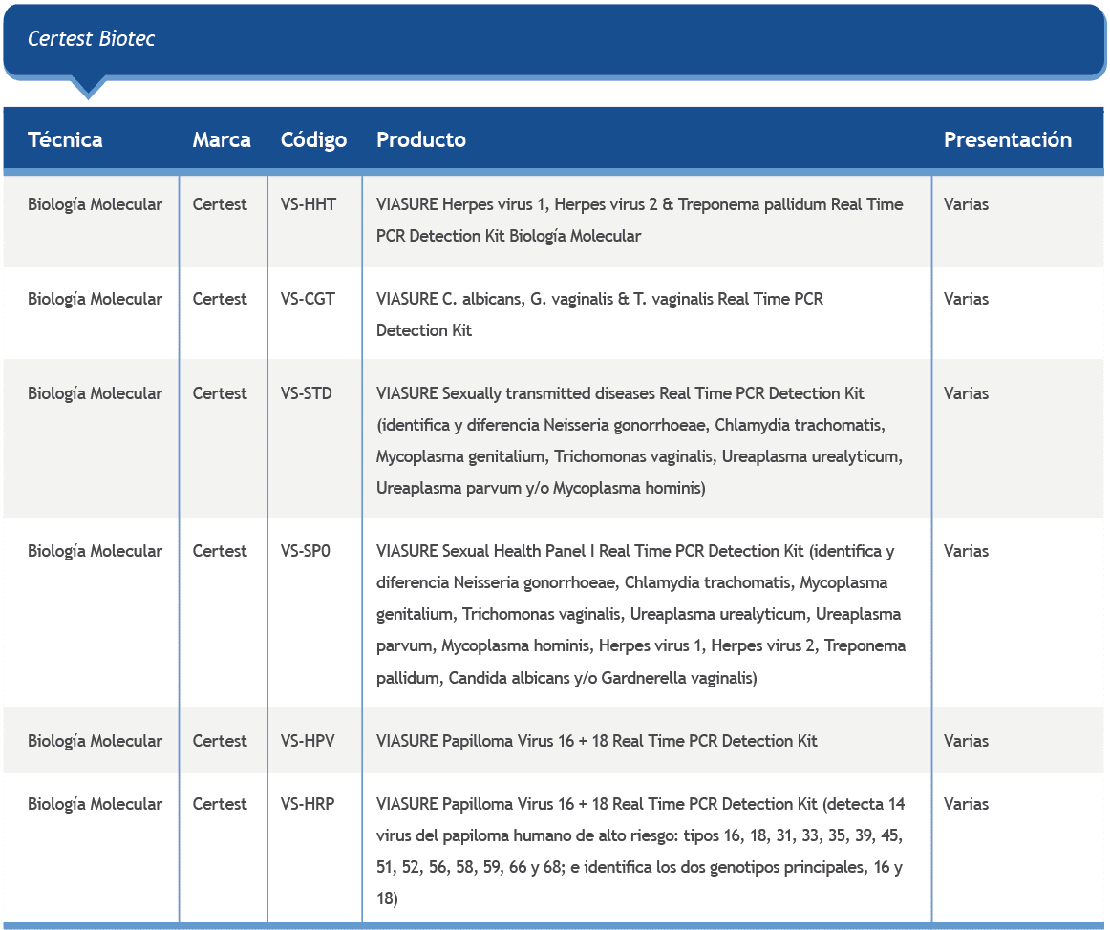Click the Código column header

(x=313, y=139)
